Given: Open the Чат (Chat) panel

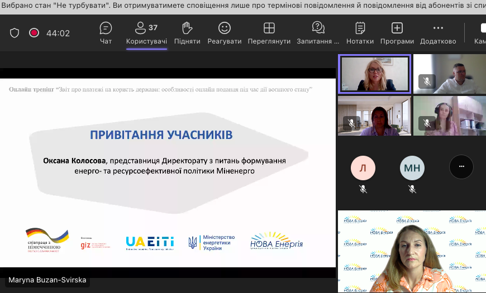Looking at the screenshot, I should 106,33.
